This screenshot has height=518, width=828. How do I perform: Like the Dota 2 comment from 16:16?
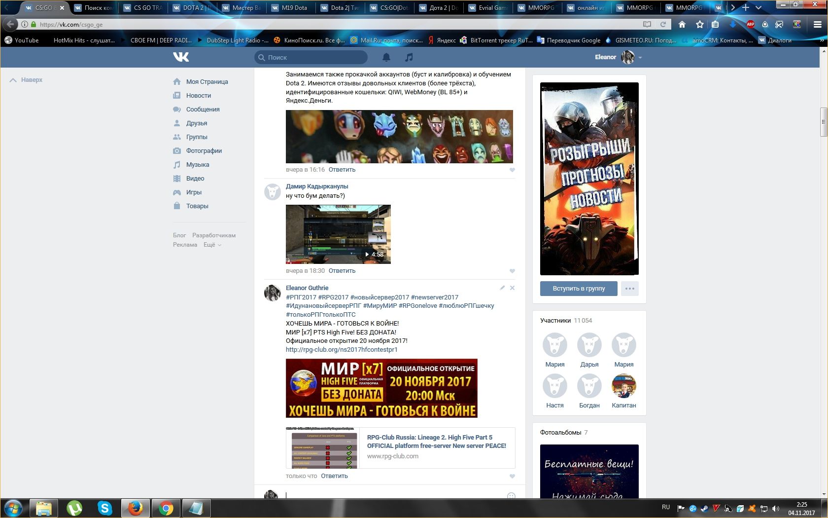pos(512,170)
